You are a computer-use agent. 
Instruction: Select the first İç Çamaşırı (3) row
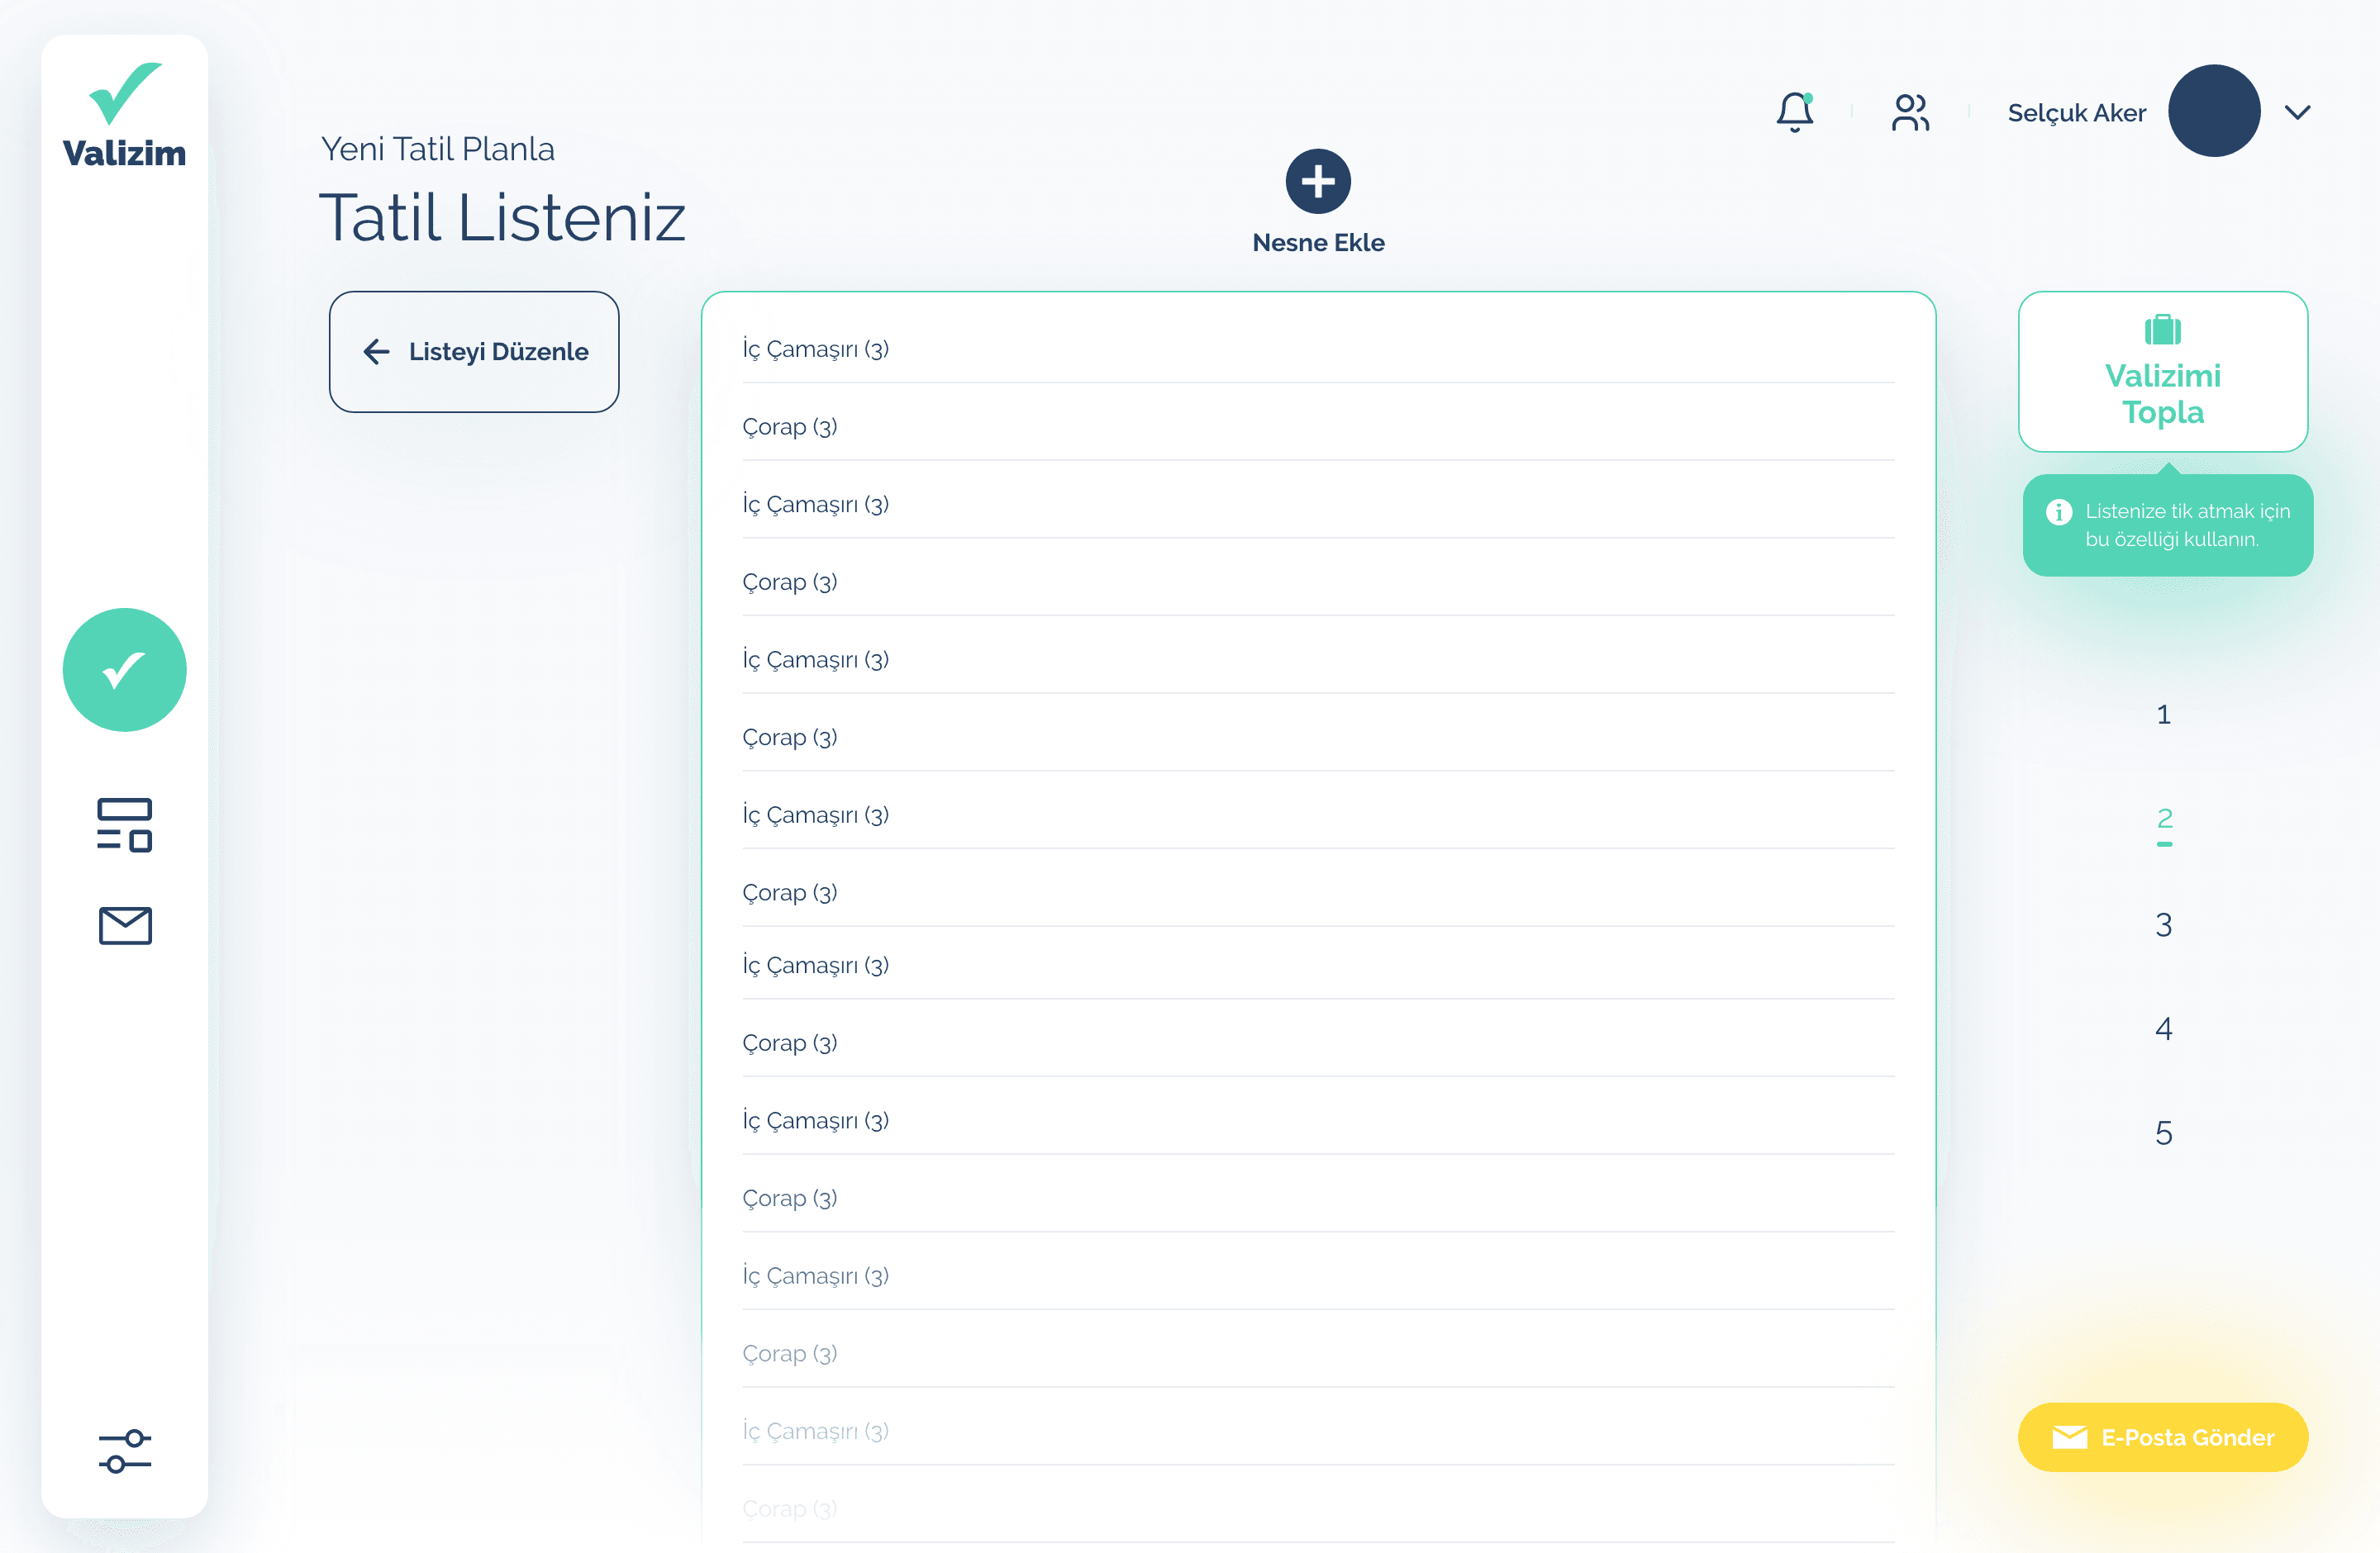click(x=1318, y=349)
